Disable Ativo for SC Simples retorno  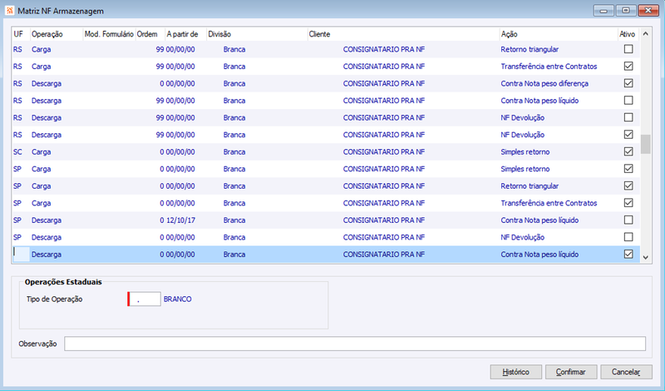tap(628, 151)
